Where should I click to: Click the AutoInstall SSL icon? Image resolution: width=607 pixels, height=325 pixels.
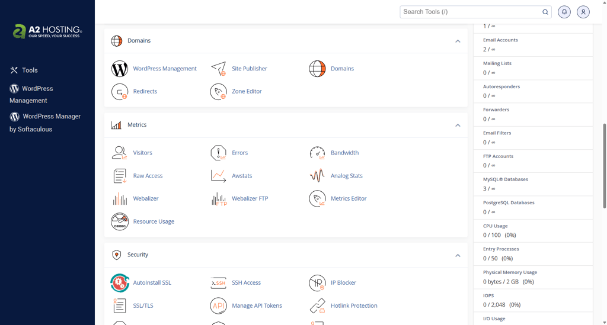120,283
